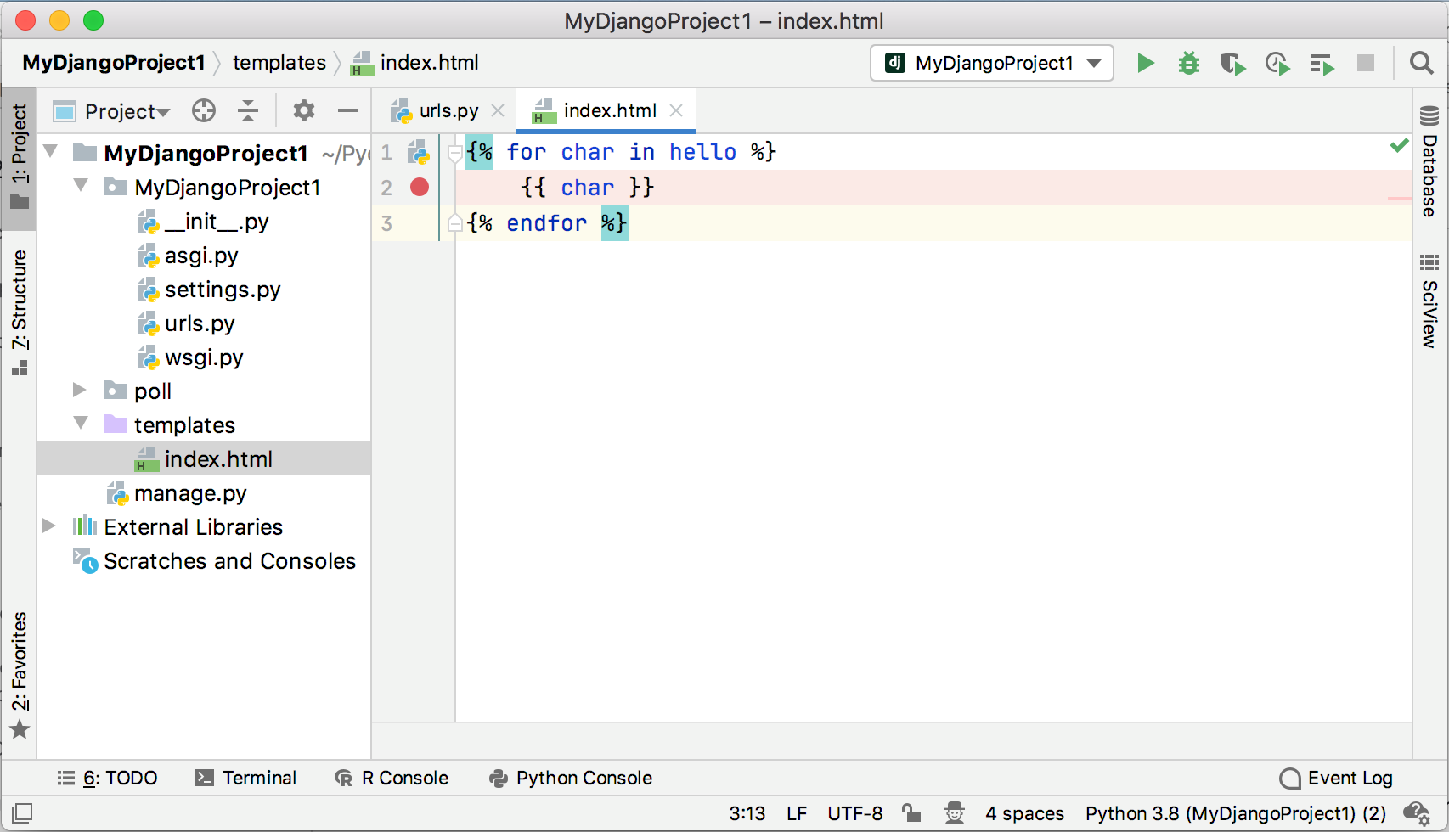Toggle the read-only lock in status bar
Viewport: 1449px width, 832px height.
tap(911, 812)
